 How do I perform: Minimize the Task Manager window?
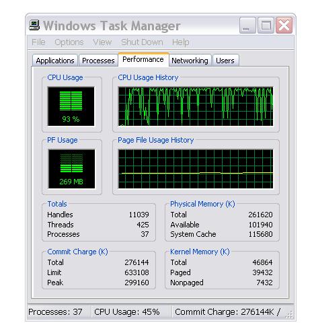[x=247, y=26]
